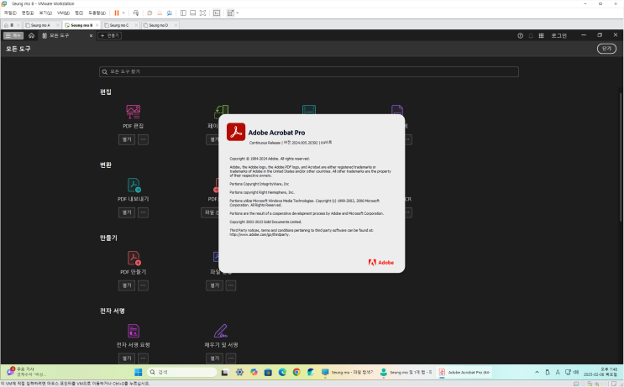Go to the Acrobat home icon
This screenshot has width=624, height=387.
31,35
